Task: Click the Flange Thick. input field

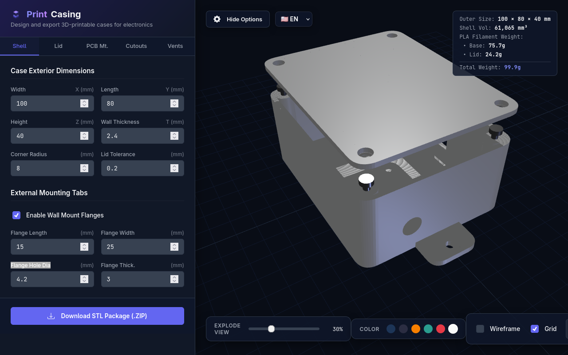Action: tap(142, 279)
